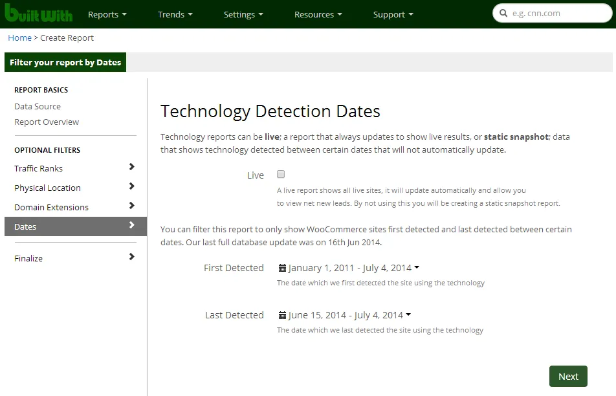616x396 pixels.
Task: Click the Domain Extensions chevron arrow
Action: (x=132, y=206)
